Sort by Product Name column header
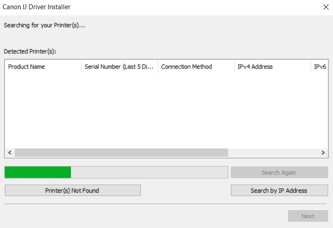333x228 pixels. (x=43, y=67)
